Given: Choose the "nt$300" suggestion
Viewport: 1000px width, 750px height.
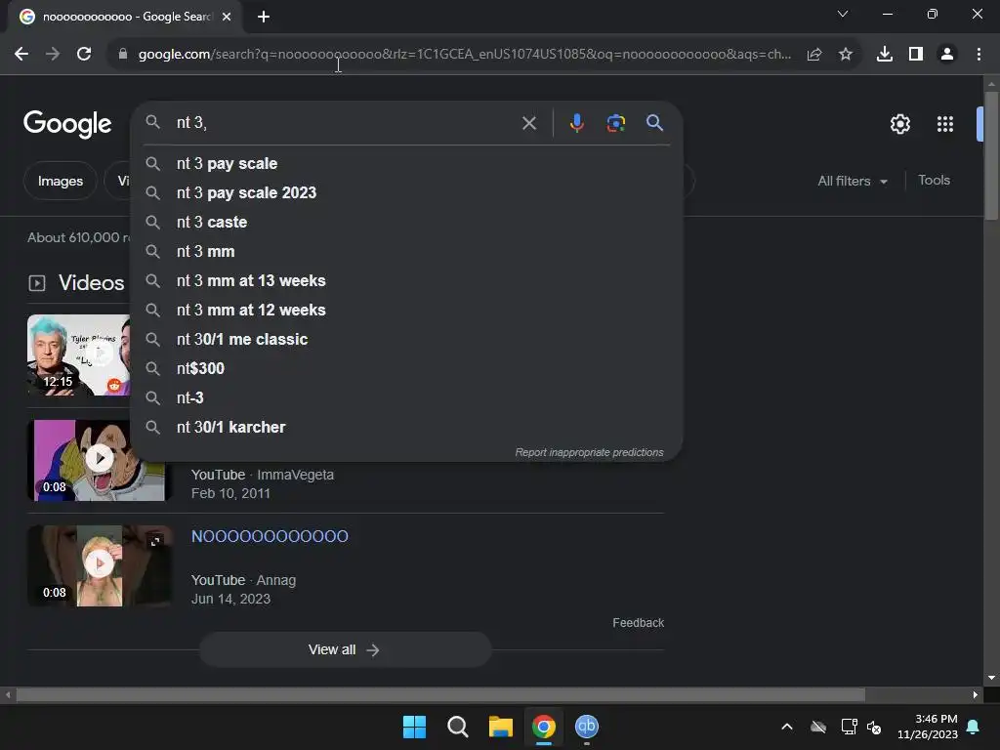Looking at the screenshot, I should pos(407,368).
